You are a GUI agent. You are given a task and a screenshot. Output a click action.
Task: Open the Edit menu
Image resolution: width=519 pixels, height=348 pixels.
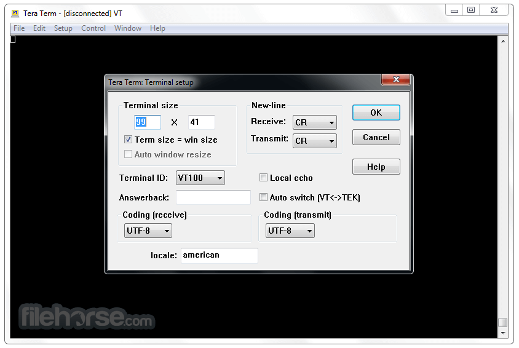pyautogui.click(x=39, y=28)
